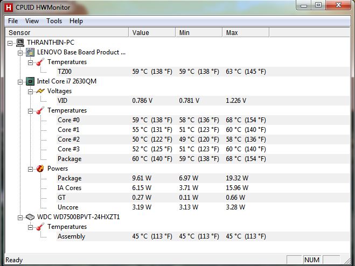Select Package row under Temperatures
The image size is (355, 266).
203,159
